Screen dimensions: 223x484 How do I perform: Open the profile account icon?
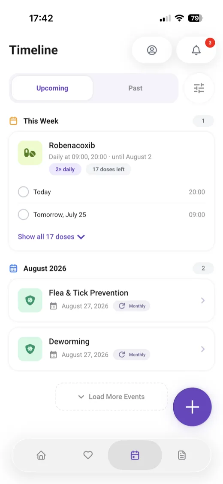click(x=152, y=50)
